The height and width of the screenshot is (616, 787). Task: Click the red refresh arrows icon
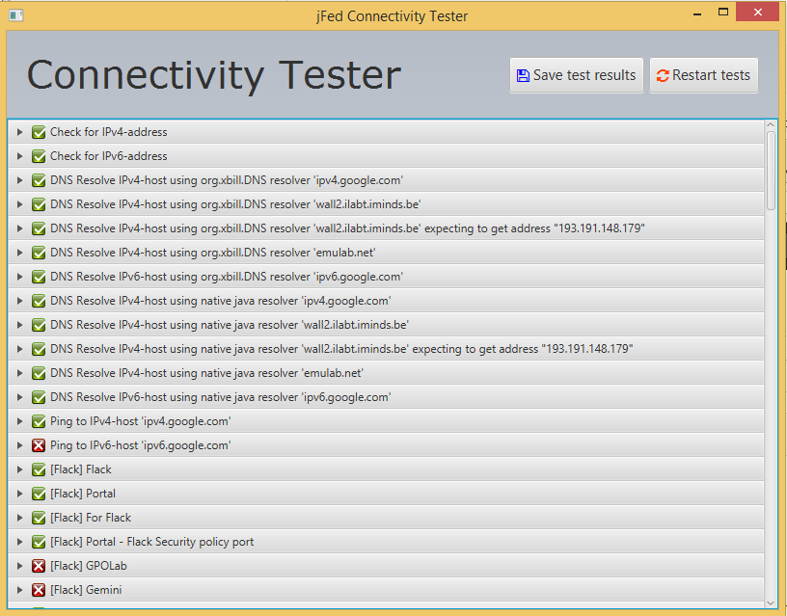tap(663, 76)
